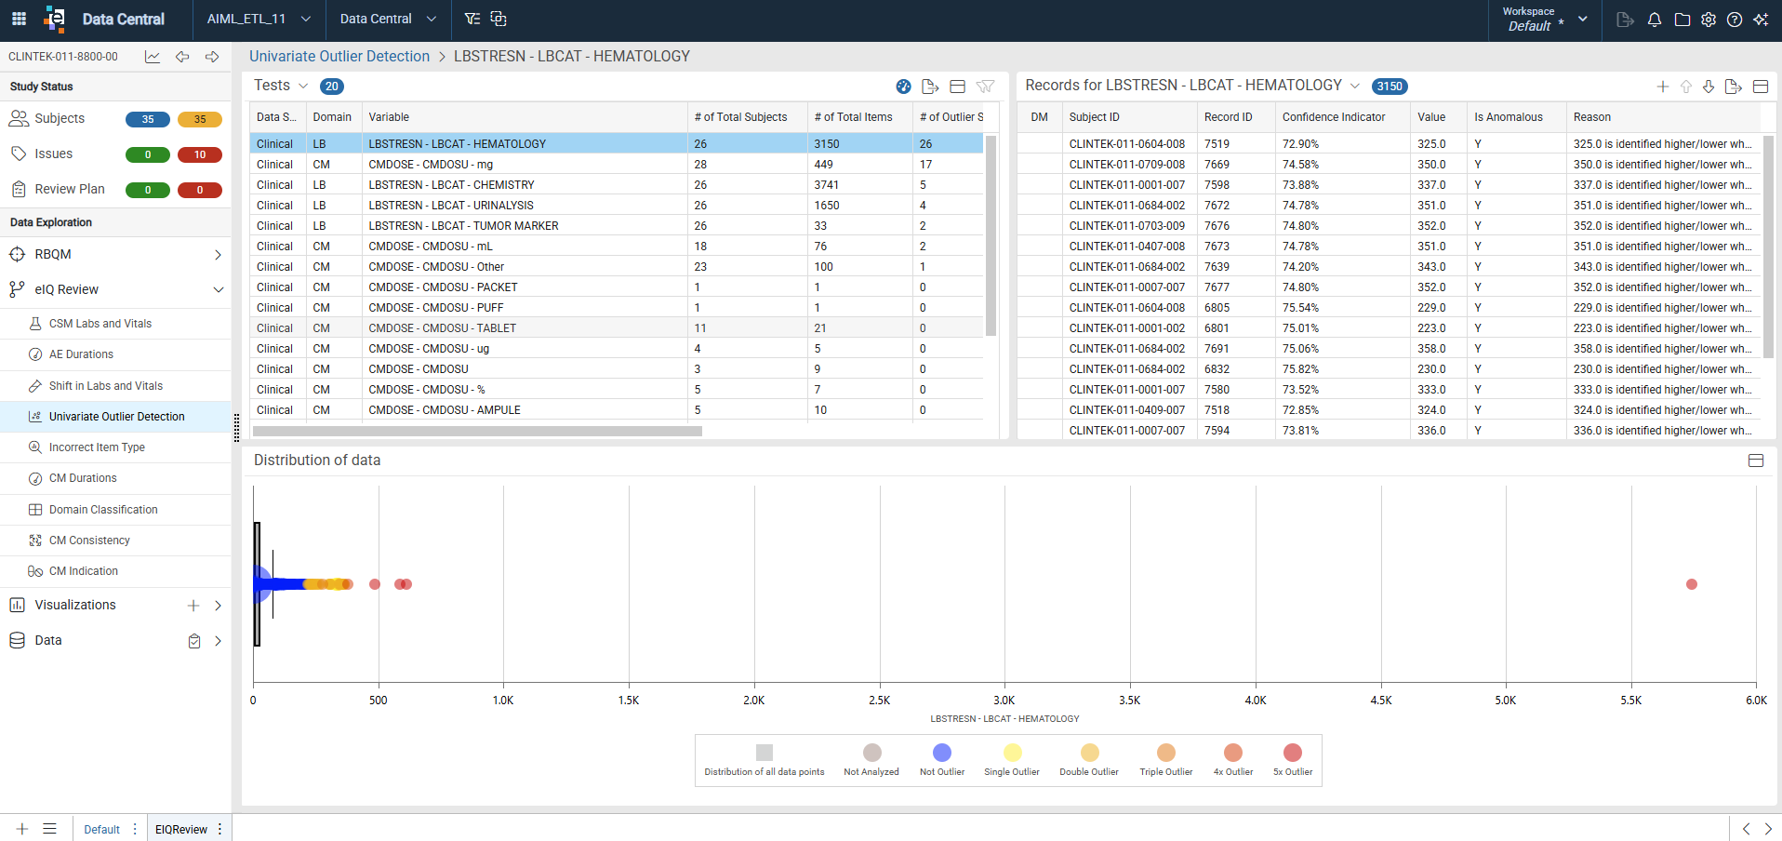Open the help question mark icon
The width and height of the screenshot is (1782, 841).
click(1735, 20)
